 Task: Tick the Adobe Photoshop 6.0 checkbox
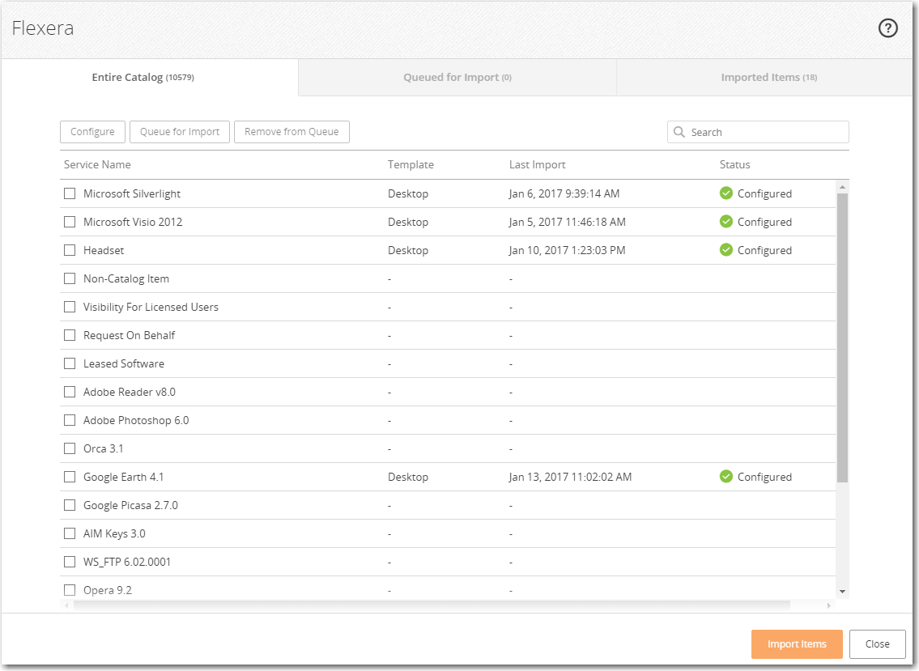click(x=70, y=420)
